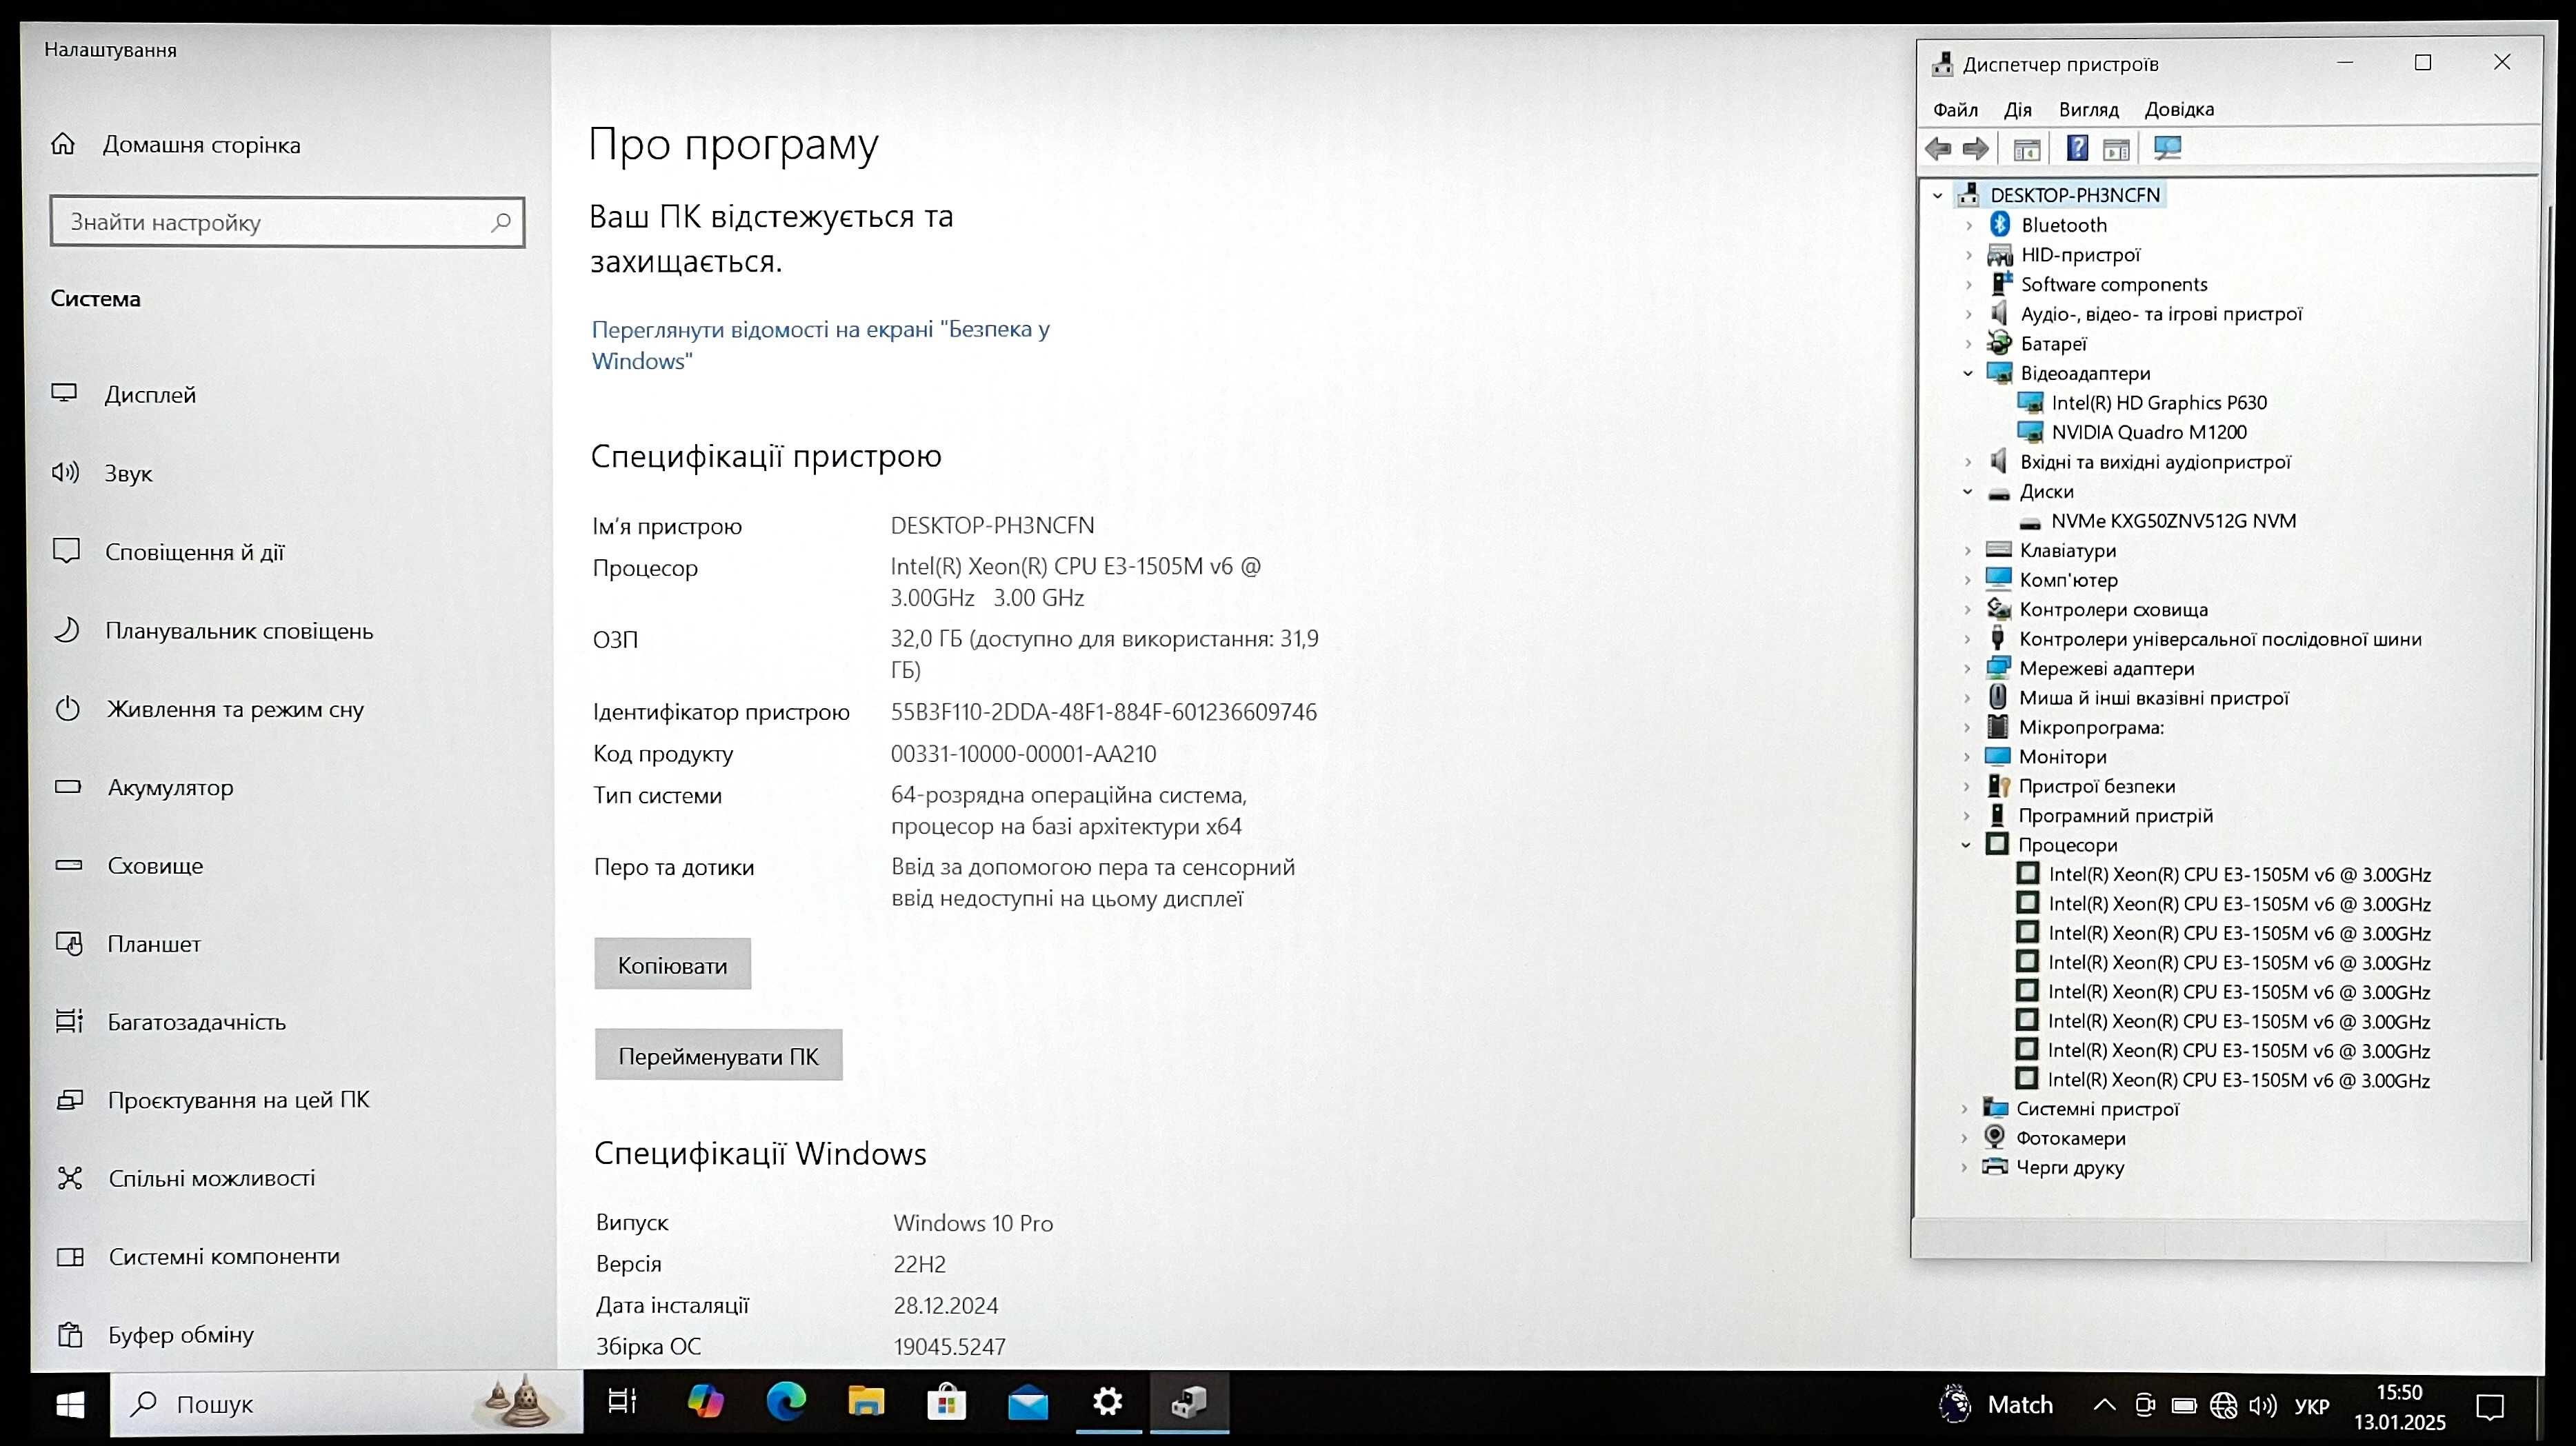
Task: Click the Перейменувати ПК button
Action: [x=718, y=1055]
